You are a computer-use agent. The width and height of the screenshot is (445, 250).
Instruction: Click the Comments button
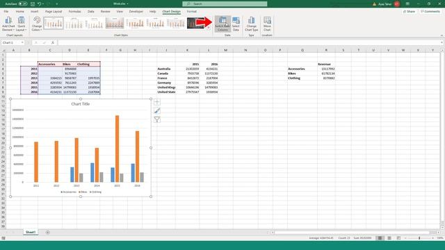click(430, 11)
